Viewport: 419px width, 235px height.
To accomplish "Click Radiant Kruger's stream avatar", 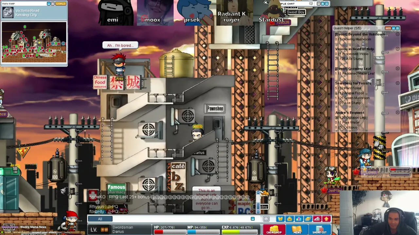I will [234, 12].
